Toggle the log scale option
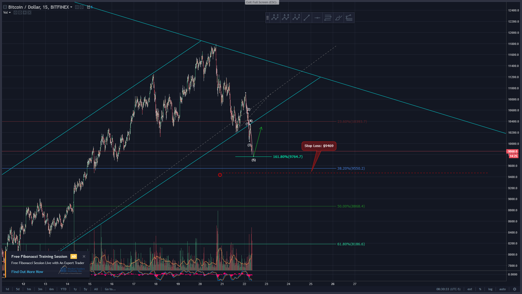The width and height of the screenshot is (522, 294). [490, 289]
